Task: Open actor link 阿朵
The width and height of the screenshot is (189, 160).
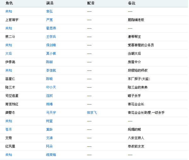Action: click(x=49, y=146)
